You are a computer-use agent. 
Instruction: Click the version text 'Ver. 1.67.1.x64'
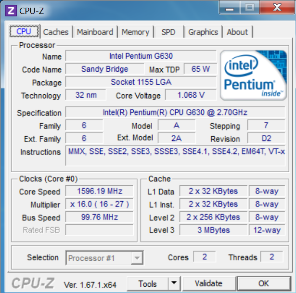90,285
